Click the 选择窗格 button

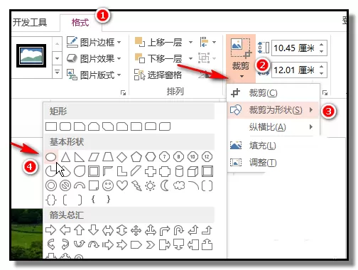click(158, 75)
